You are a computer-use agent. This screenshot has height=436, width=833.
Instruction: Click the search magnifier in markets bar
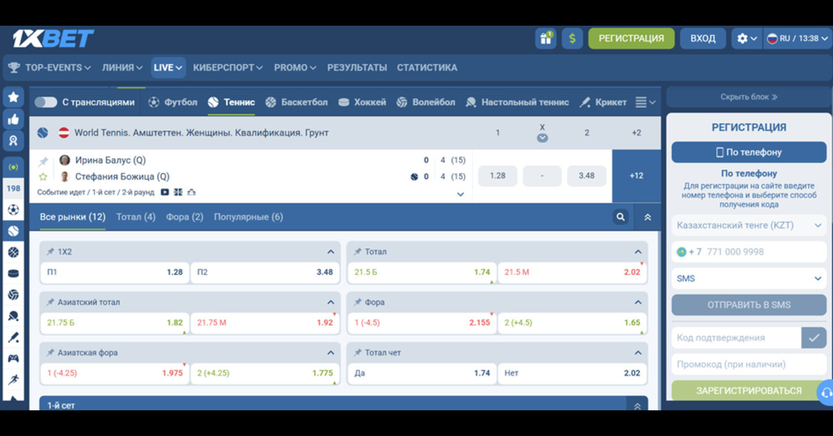[621, 217]
